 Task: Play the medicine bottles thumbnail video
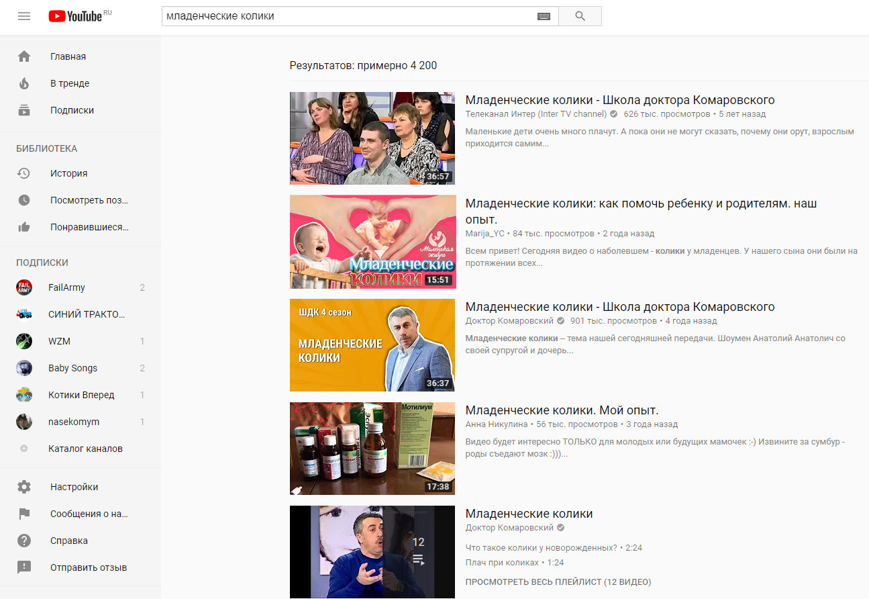[x=372, y=448]
